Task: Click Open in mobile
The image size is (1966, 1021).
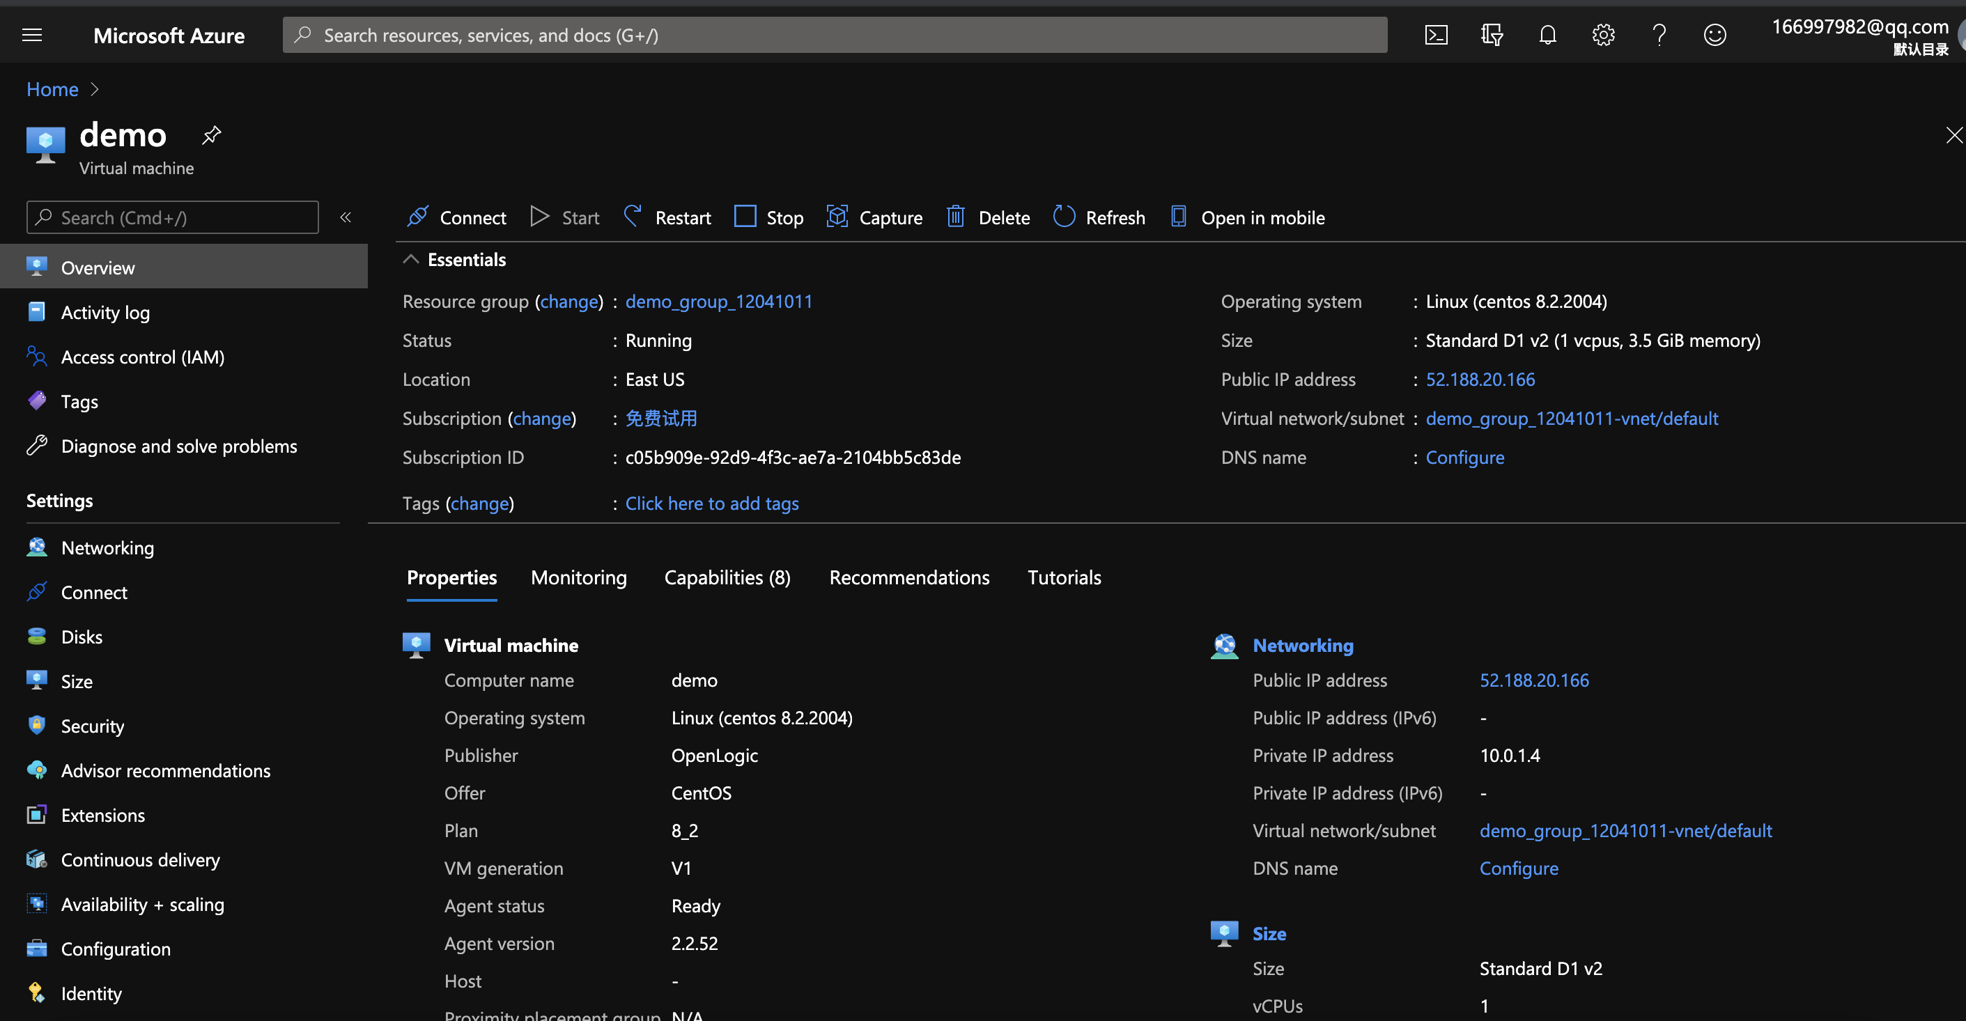Action: tap(1248, 217)
